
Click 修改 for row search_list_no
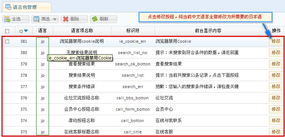[x=276, y=53]
